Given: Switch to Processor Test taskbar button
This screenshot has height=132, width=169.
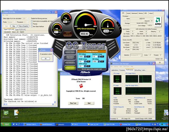Looking at the screenshot, I should click(x=127, y=124).
